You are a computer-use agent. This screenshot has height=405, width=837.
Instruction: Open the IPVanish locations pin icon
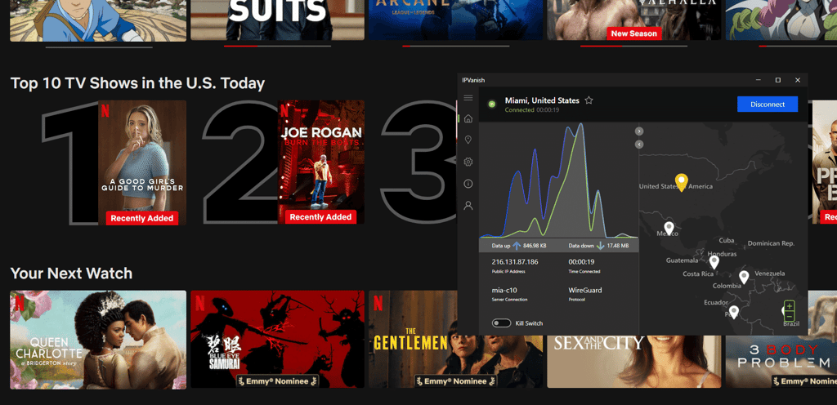coord(468,140)
